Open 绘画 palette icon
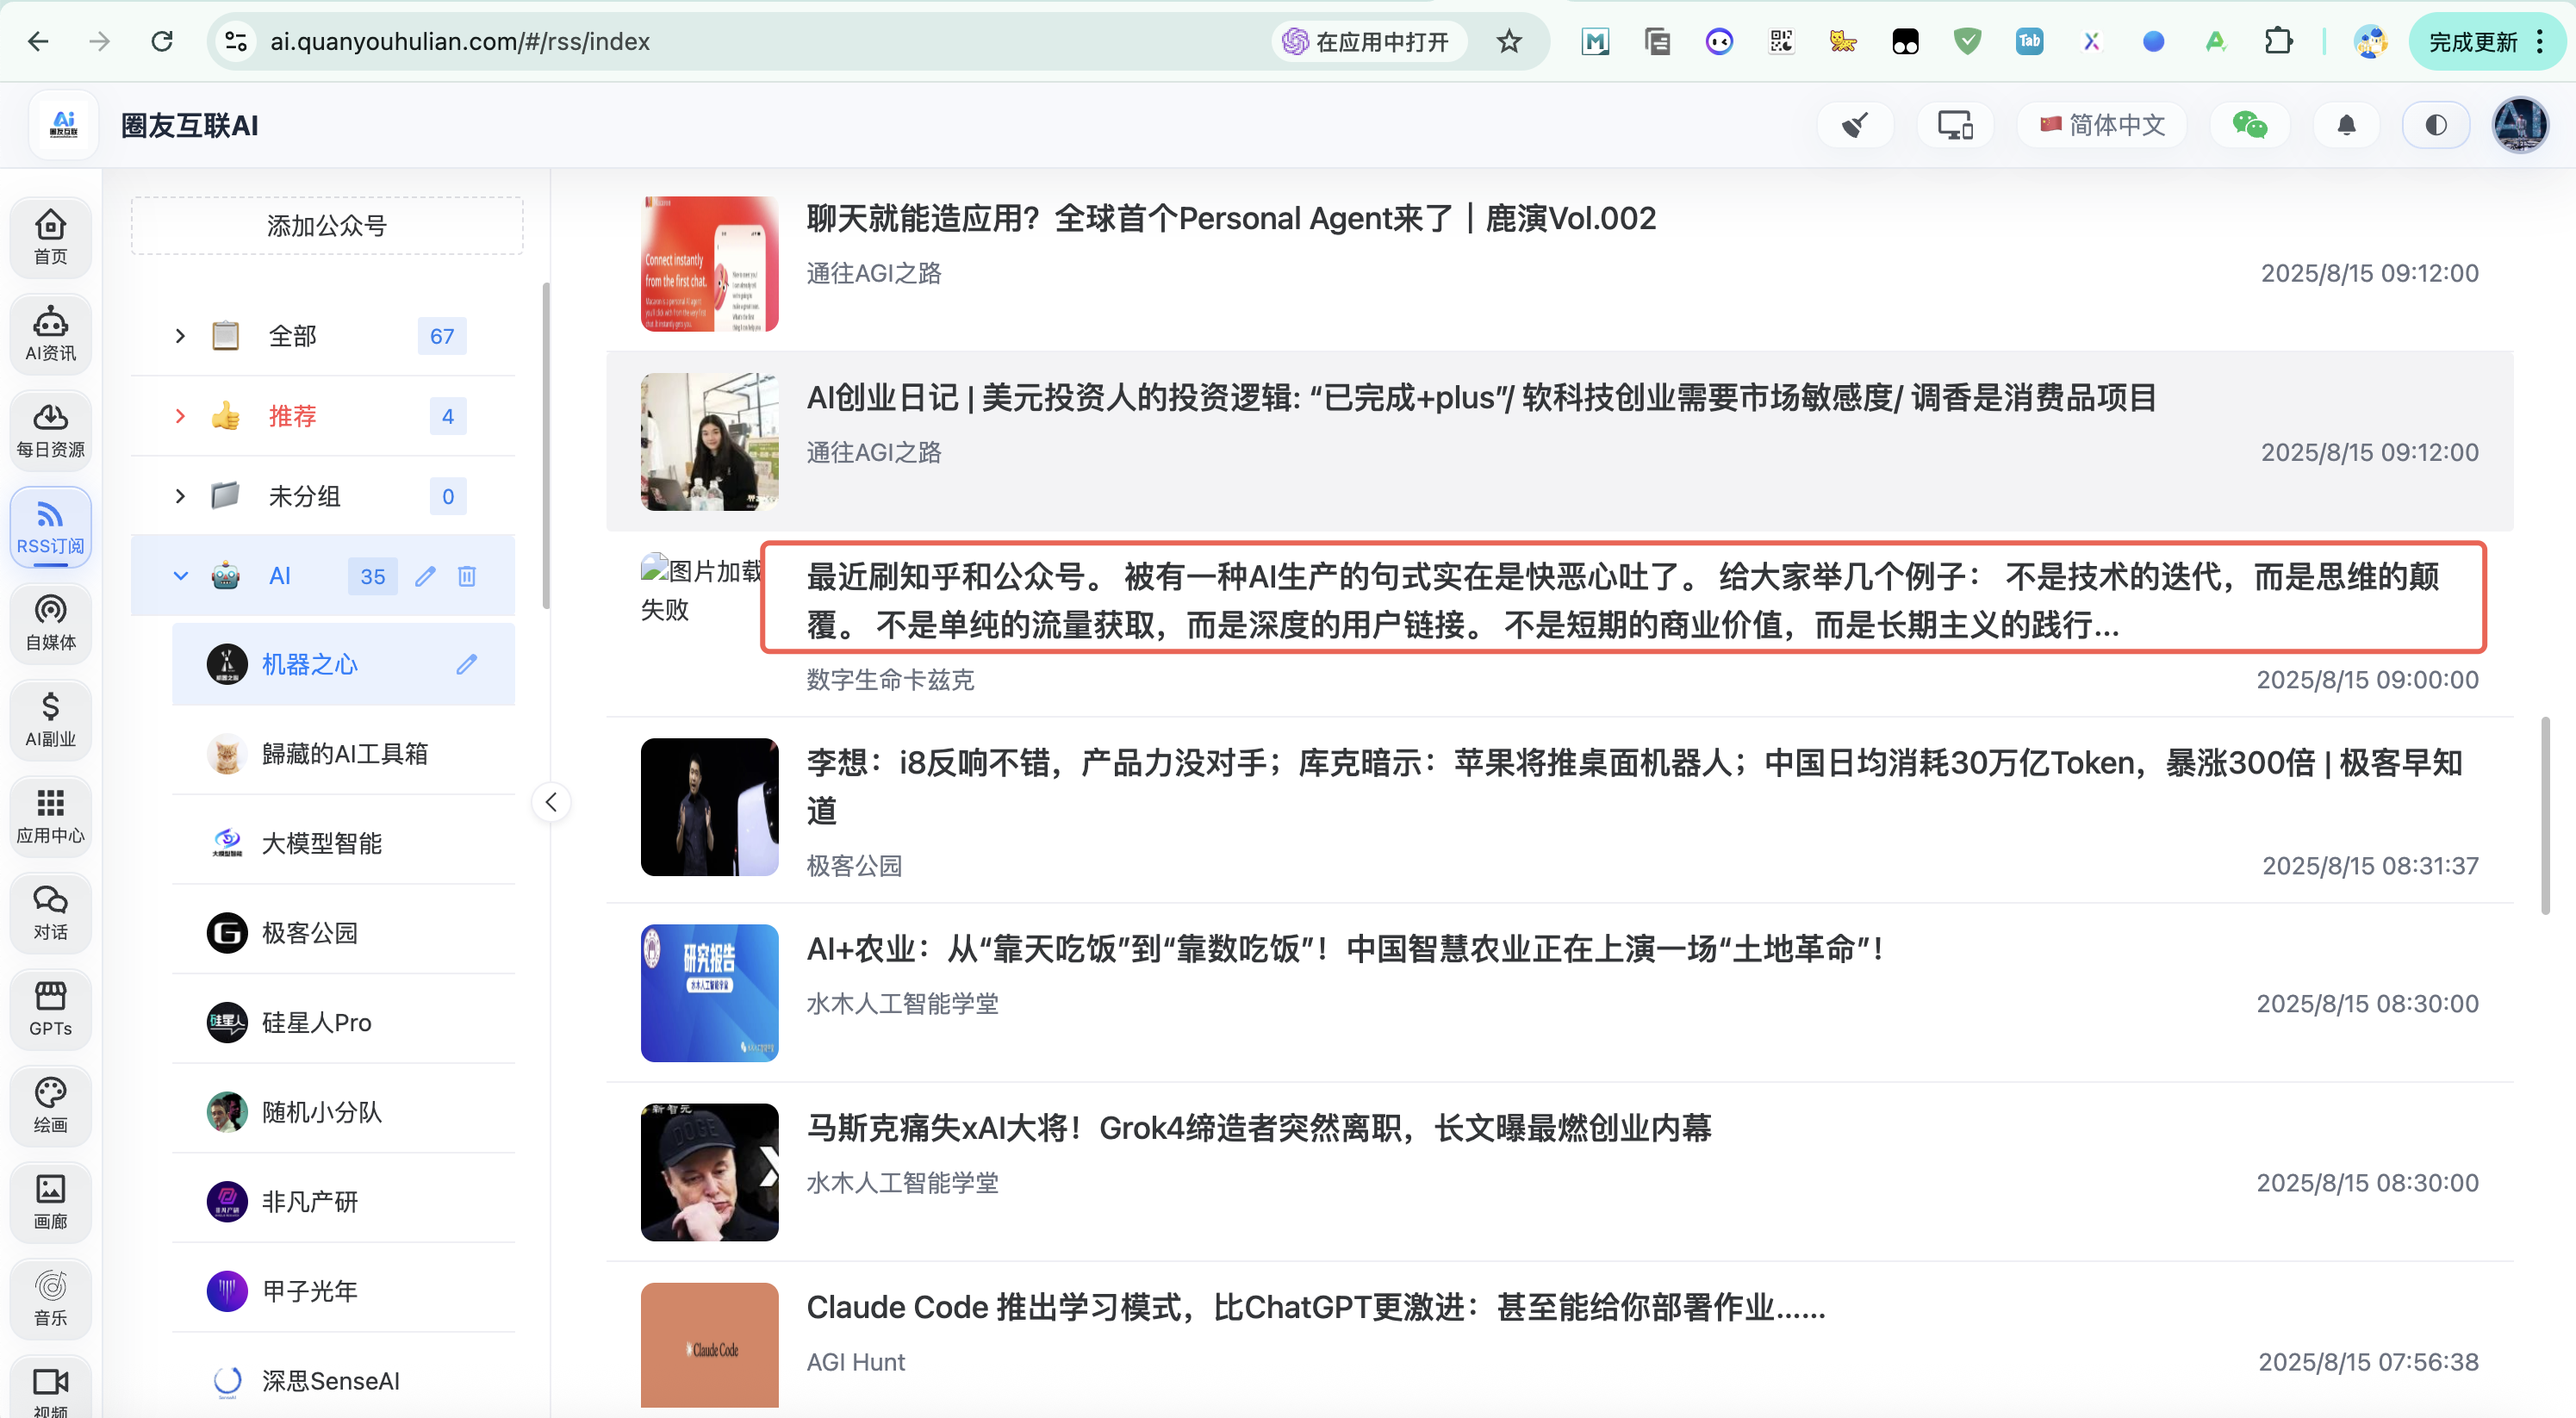Image resolution: width=2576 pixels, height=1418 pixels. point(50,1106)
